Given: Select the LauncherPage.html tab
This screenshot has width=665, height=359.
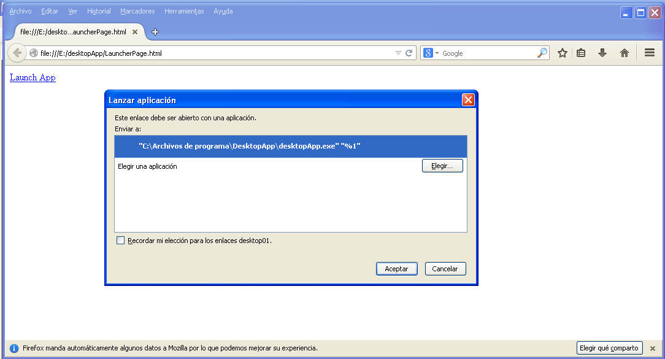Looking at the screenshot, I should tap(74, 31).
